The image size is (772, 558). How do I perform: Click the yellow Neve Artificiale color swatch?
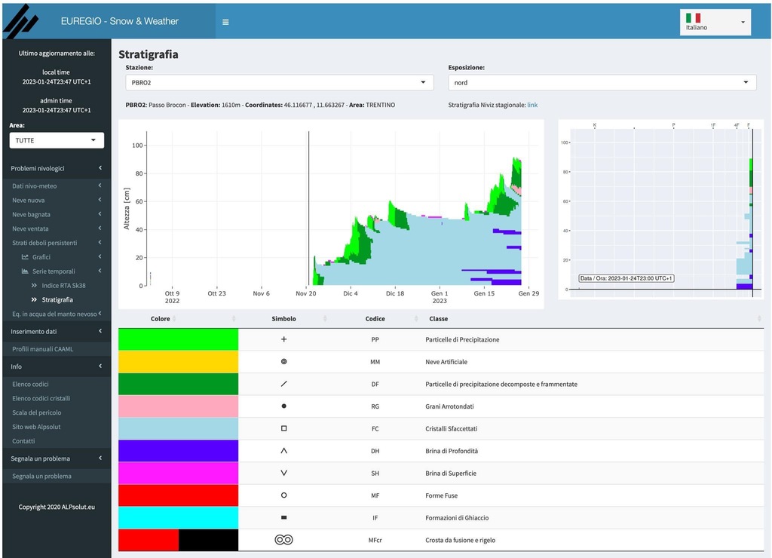[x=178, y=362]
